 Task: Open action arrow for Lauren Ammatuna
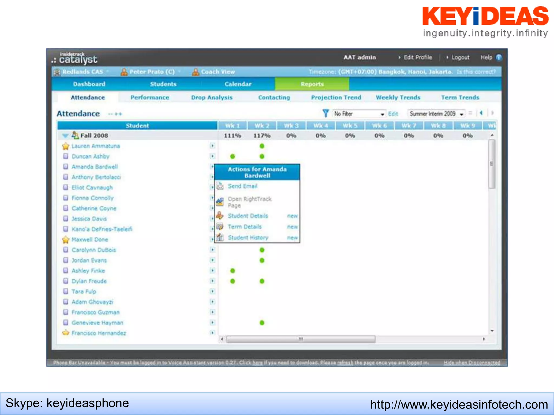click(x=212, y=146)
